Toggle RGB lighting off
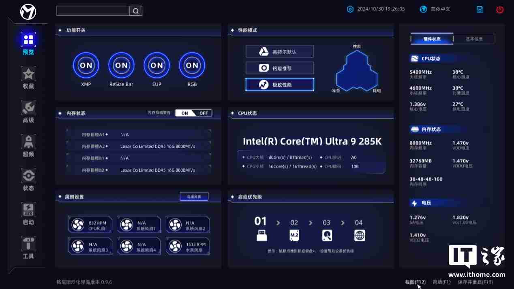Screen dimensions: 514x289 192,65
